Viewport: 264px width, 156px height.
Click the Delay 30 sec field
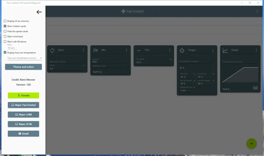tap(12, 48)
